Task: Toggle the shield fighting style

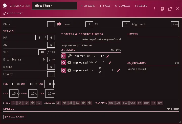Action: [x=33, y=103]
